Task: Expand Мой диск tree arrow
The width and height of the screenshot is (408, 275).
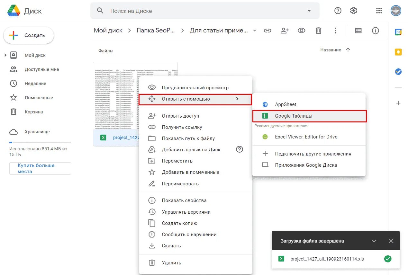Action: (5, 55)
